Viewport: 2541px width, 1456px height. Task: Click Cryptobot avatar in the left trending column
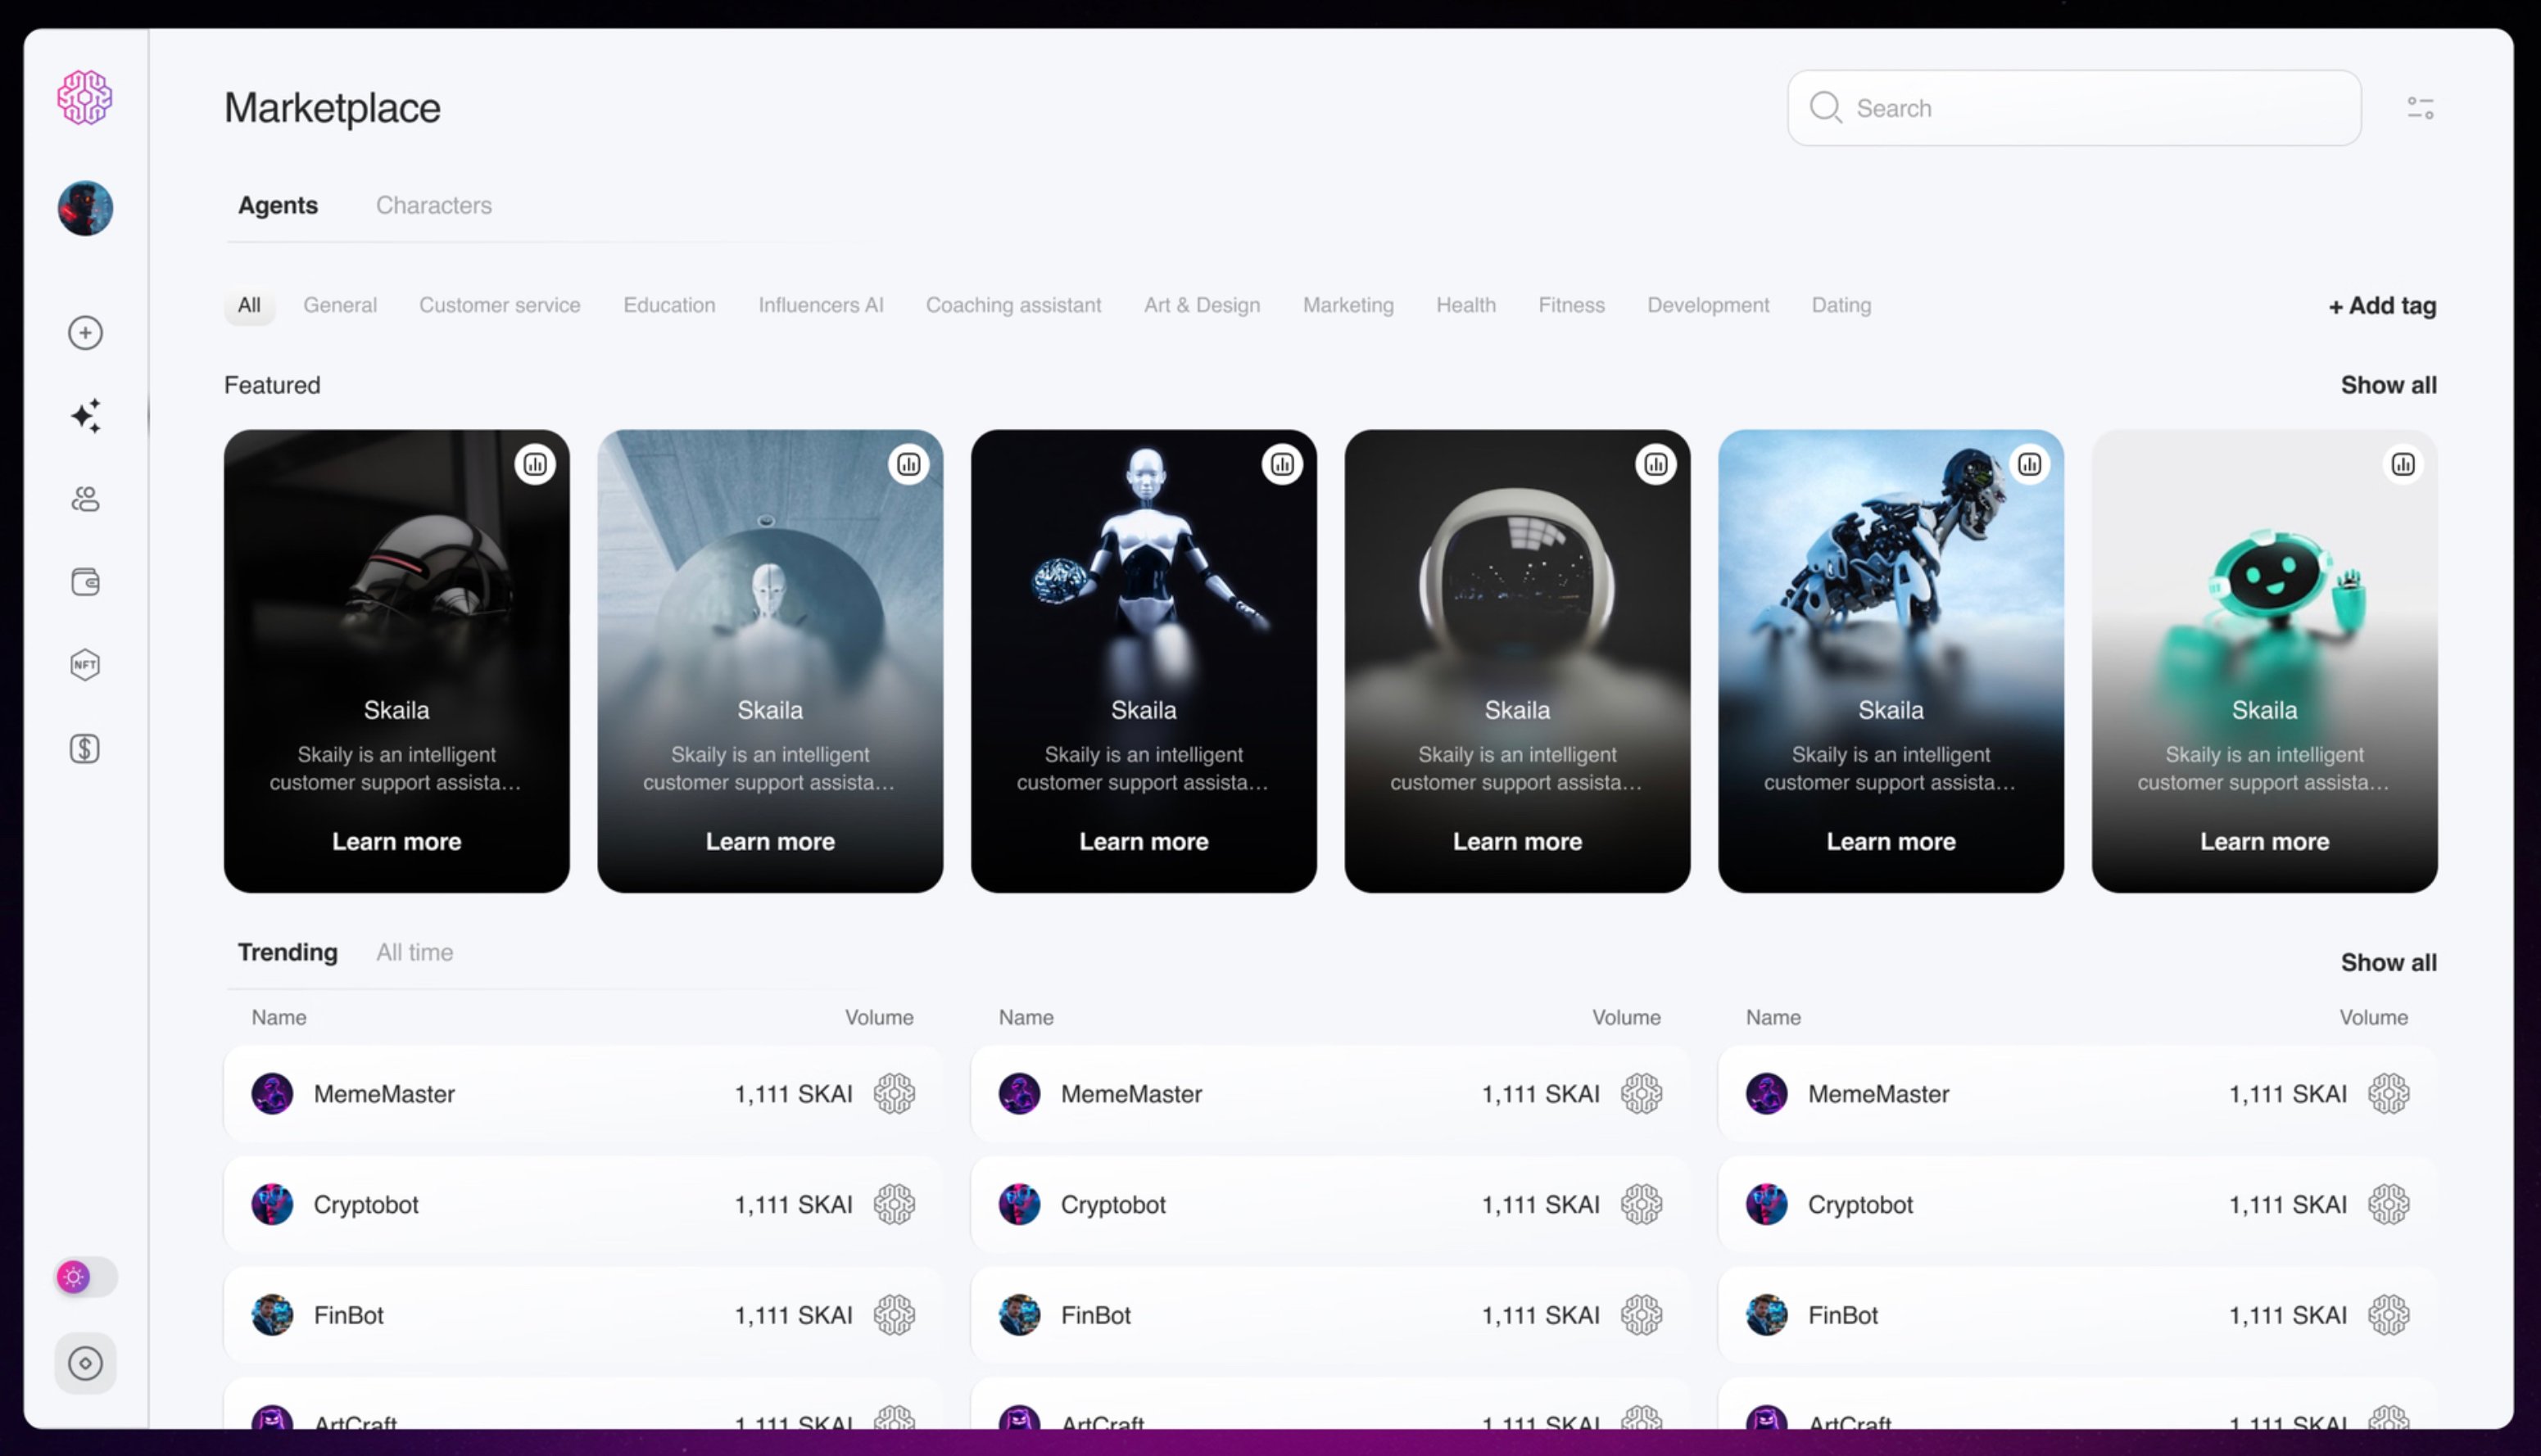272,1205
